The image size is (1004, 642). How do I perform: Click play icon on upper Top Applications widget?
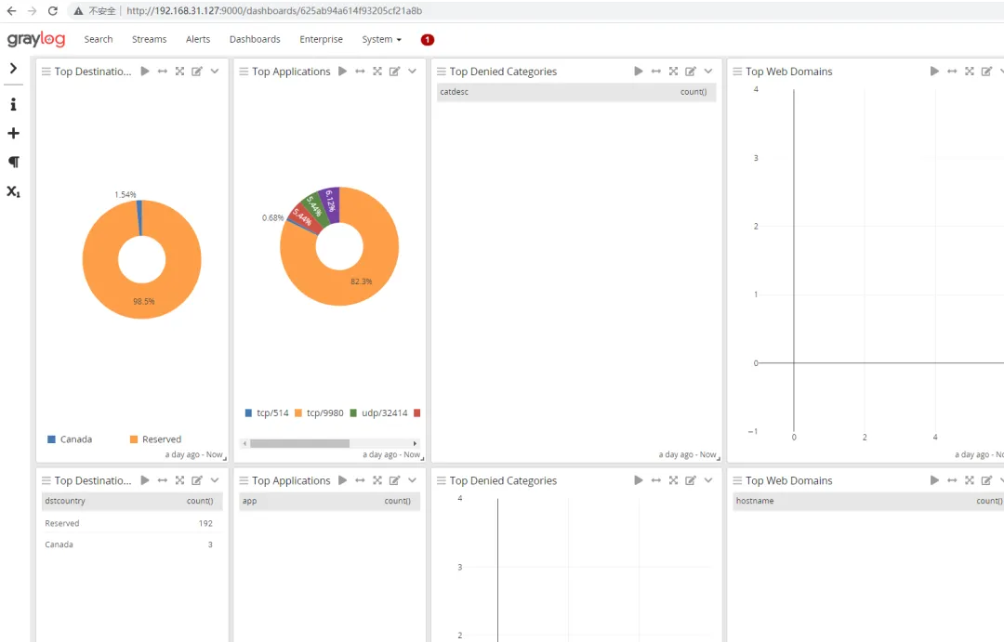(x=342, y=71)
